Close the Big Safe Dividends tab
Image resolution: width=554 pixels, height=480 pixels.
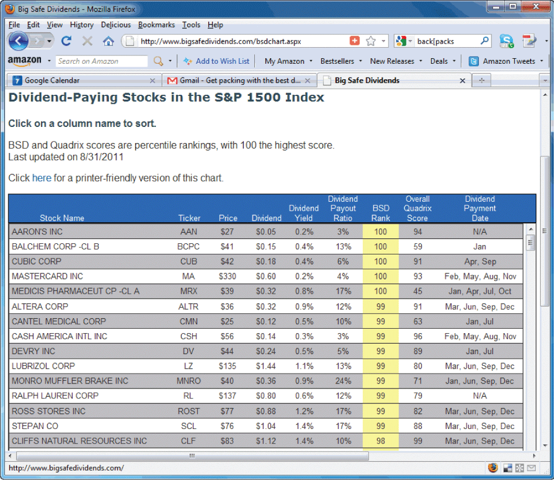point(462,81)
